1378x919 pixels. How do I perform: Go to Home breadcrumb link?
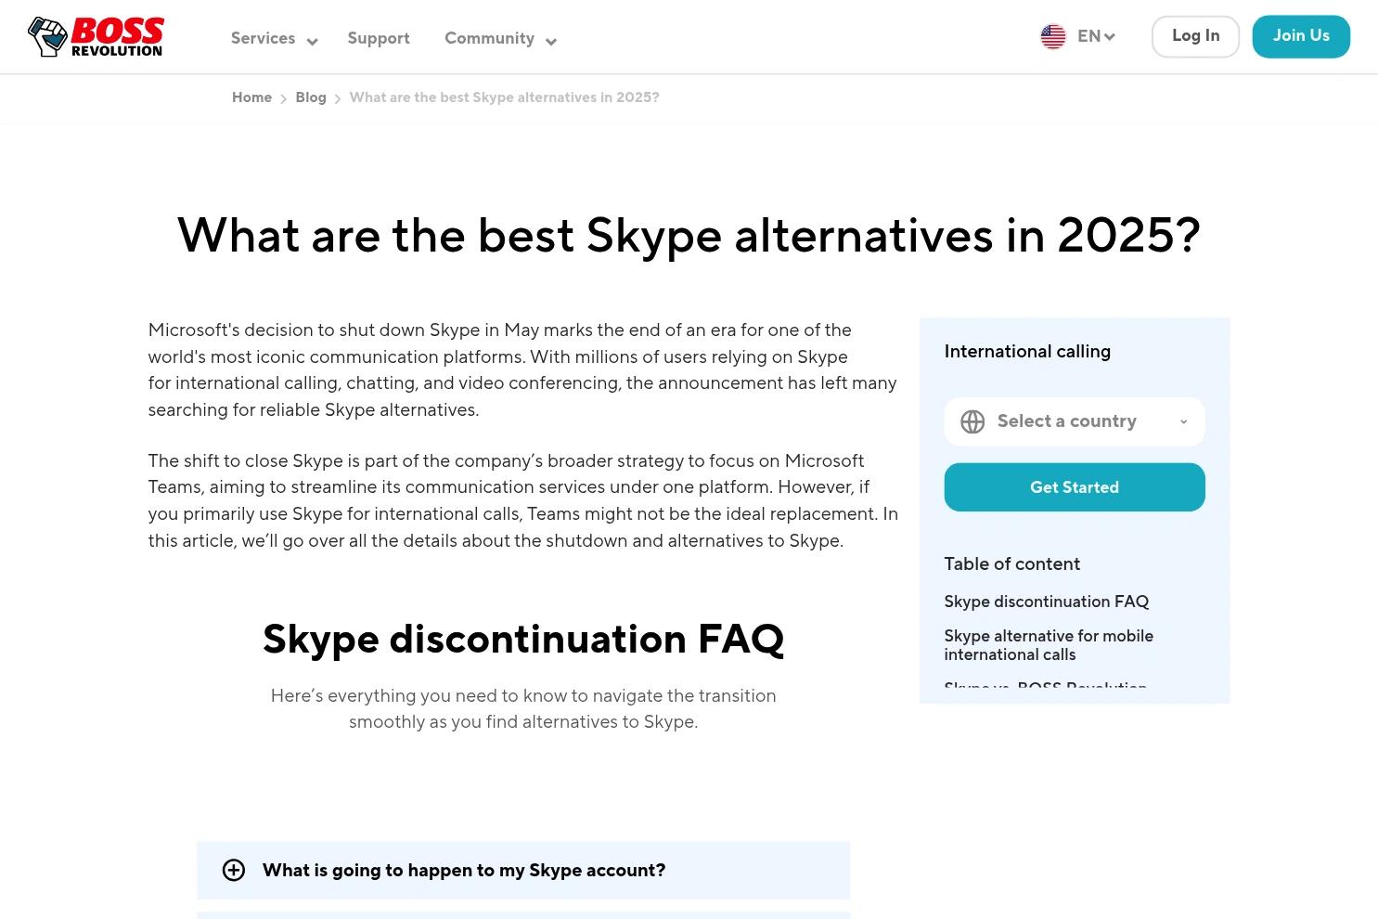(x=251, y=97)
